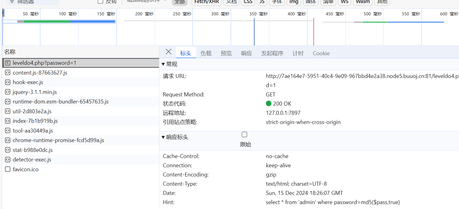This screenshot has width=459, height=209.
Task: Close the request details panel
Action: [168, 52]
